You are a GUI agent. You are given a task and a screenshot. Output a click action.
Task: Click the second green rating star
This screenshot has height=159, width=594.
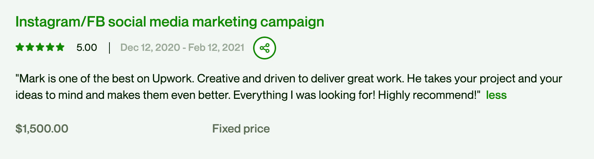(30, 47)
